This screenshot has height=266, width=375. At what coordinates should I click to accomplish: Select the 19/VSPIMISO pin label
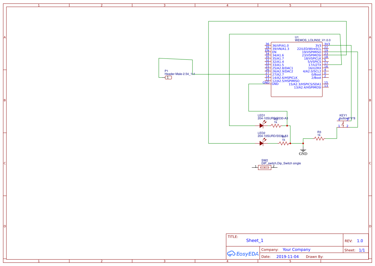click(x=311, y=52)
